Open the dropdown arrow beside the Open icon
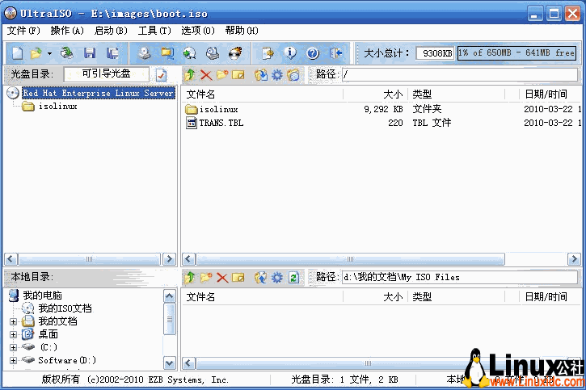The width and height of the screenshot is (586, 390). point(49,53)
